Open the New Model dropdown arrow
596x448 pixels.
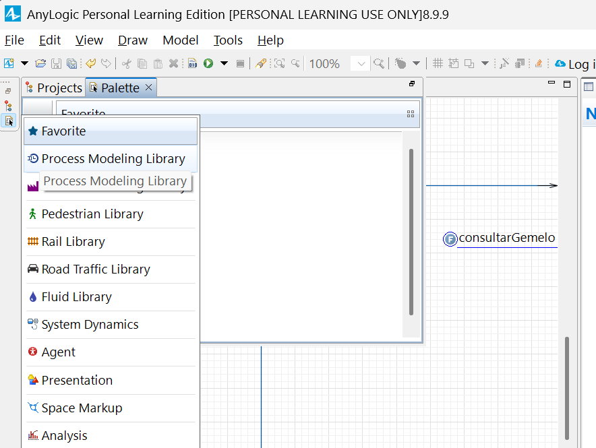click(x=24, y=63)
